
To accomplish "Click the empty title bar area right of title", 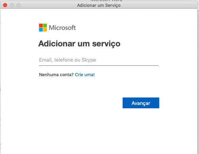I will pyautogui.click(x=159, y=5).
